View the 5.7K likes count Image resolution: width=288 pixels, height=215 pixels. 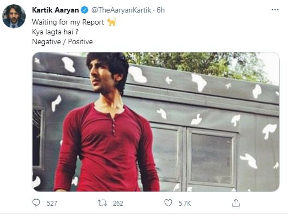[185, 204]
